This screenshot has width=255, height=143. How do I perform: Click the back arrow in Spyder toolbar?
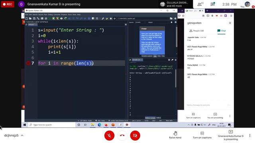click(x=111, y=19)
